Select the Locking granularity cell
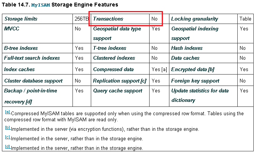256x154 pixels. [203, 19]
